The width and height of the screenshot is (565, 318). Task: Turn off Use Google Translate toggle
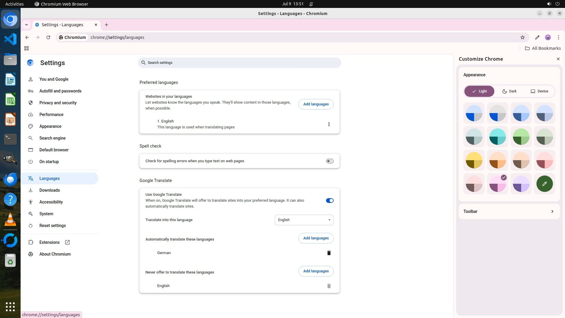[x=330, y=201]
